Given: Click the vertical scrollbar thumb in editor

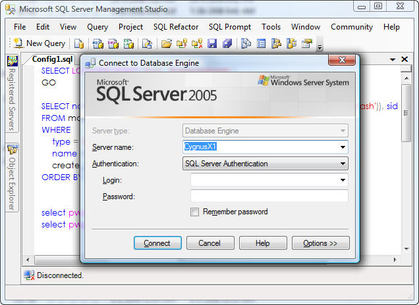Looking at the screenshot, I should click(406, 113).
